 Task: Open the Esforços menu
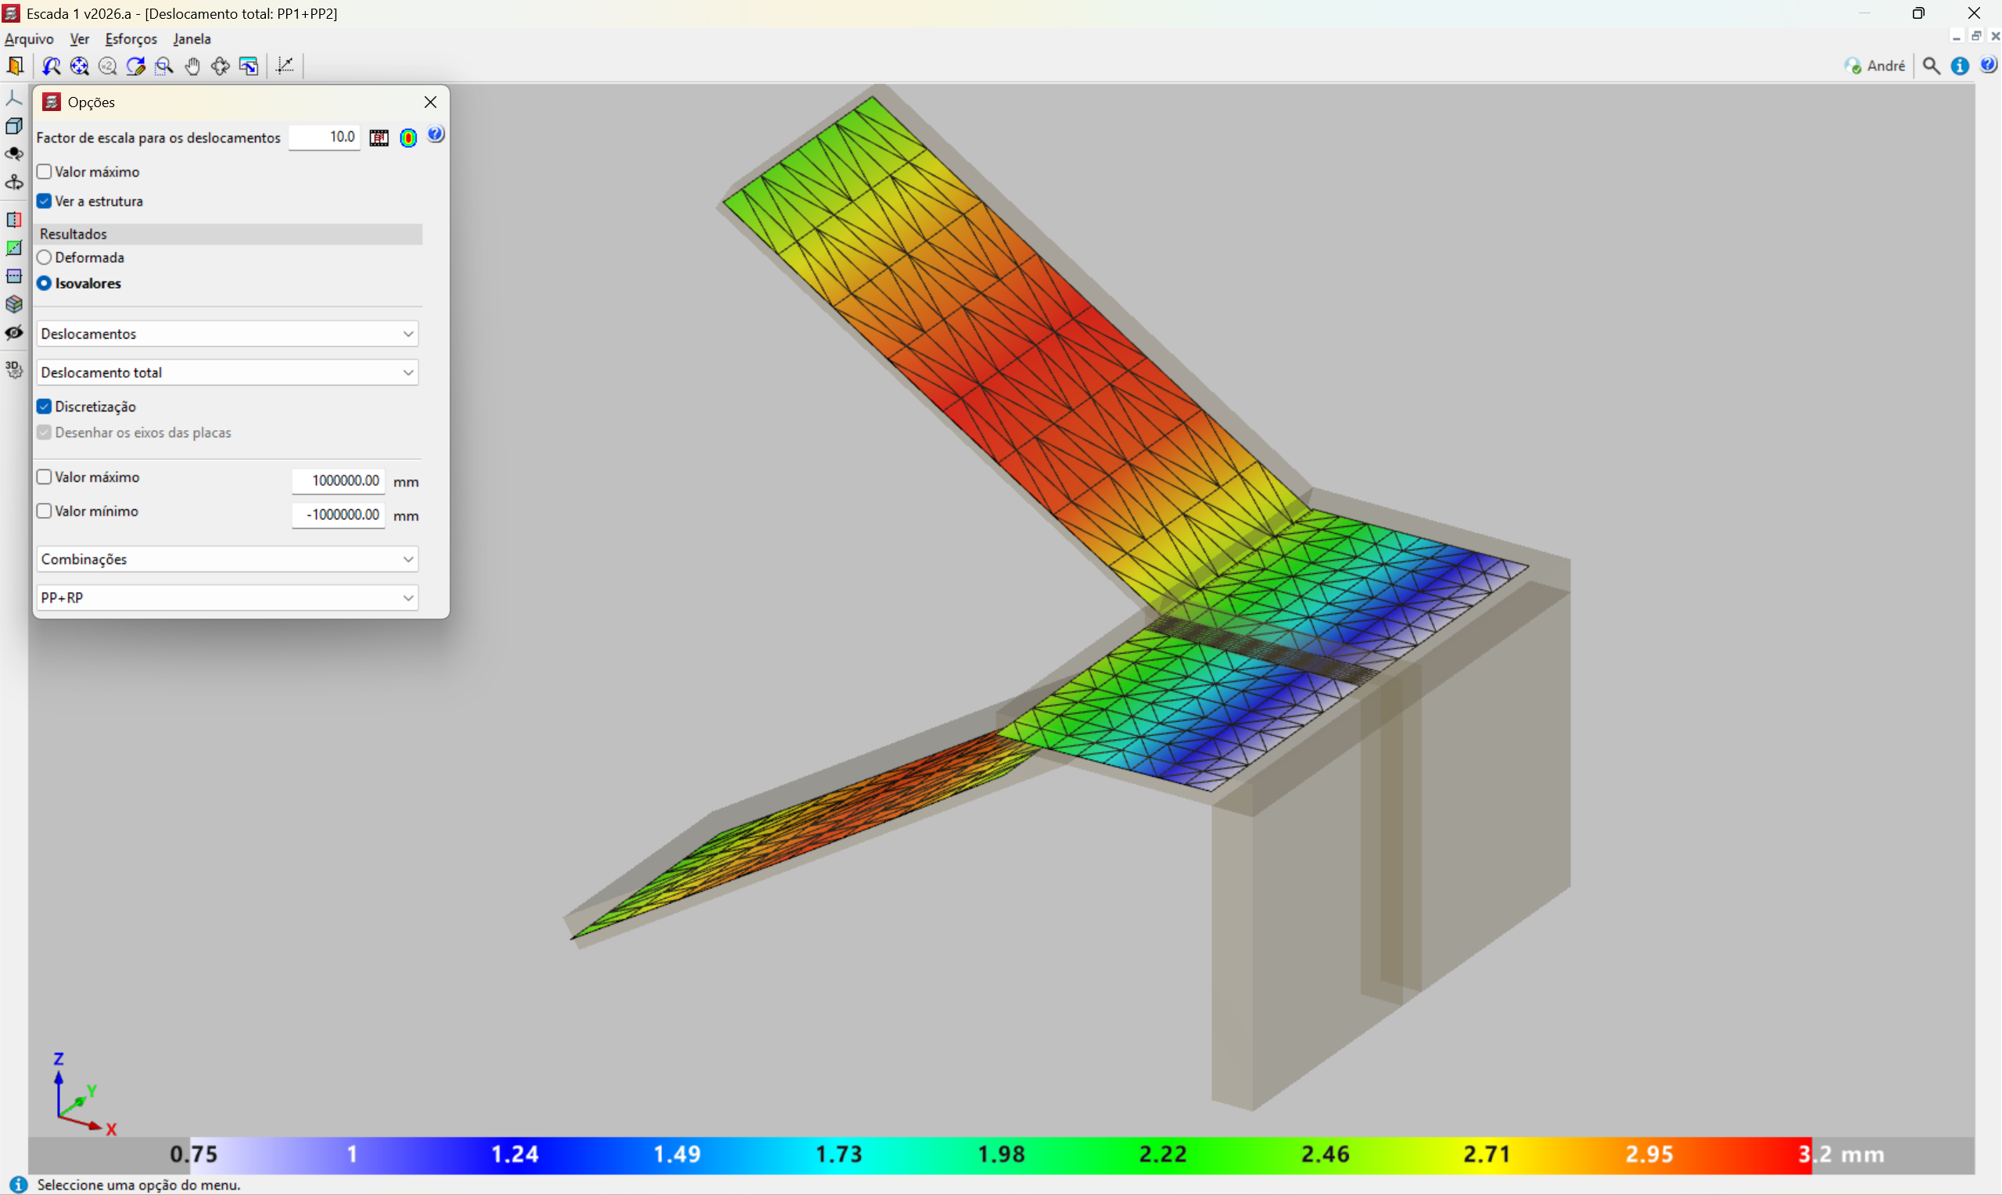131,38
